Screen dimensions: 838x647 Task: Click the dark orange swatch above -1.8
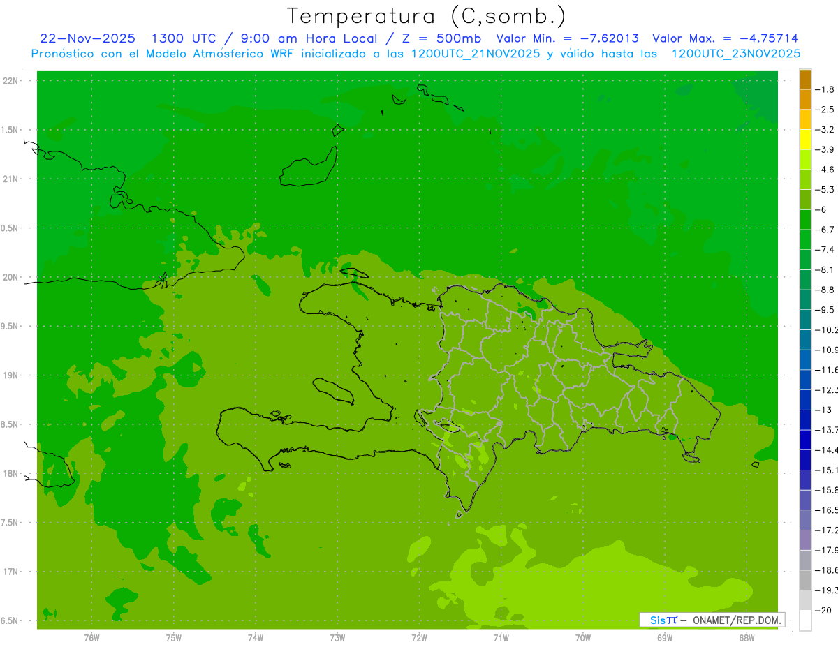coord(805,80)
